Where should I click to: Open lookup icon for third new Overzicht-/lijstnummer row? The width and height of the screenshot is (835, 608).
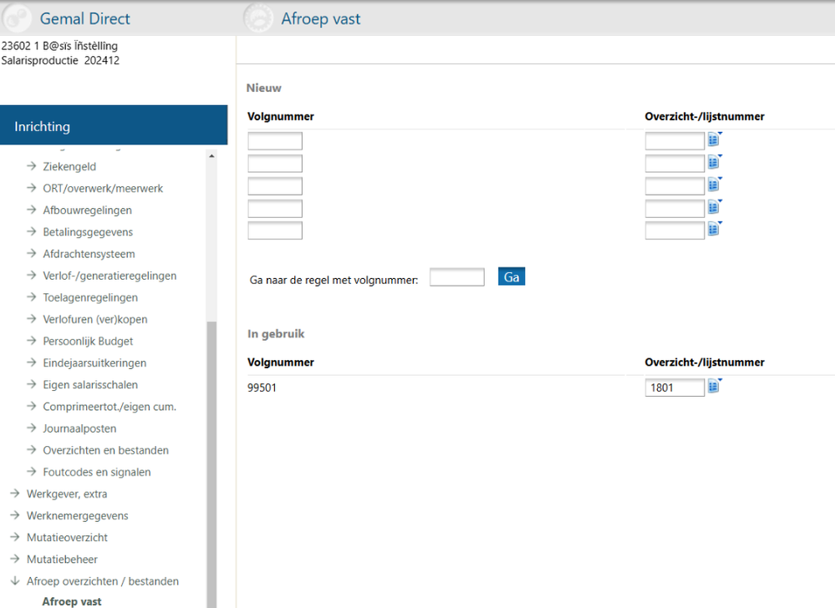[714, 185]
